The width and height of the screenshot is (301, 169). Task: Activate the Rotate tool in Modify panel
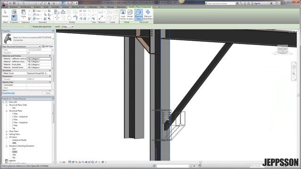tap(69, 18)
